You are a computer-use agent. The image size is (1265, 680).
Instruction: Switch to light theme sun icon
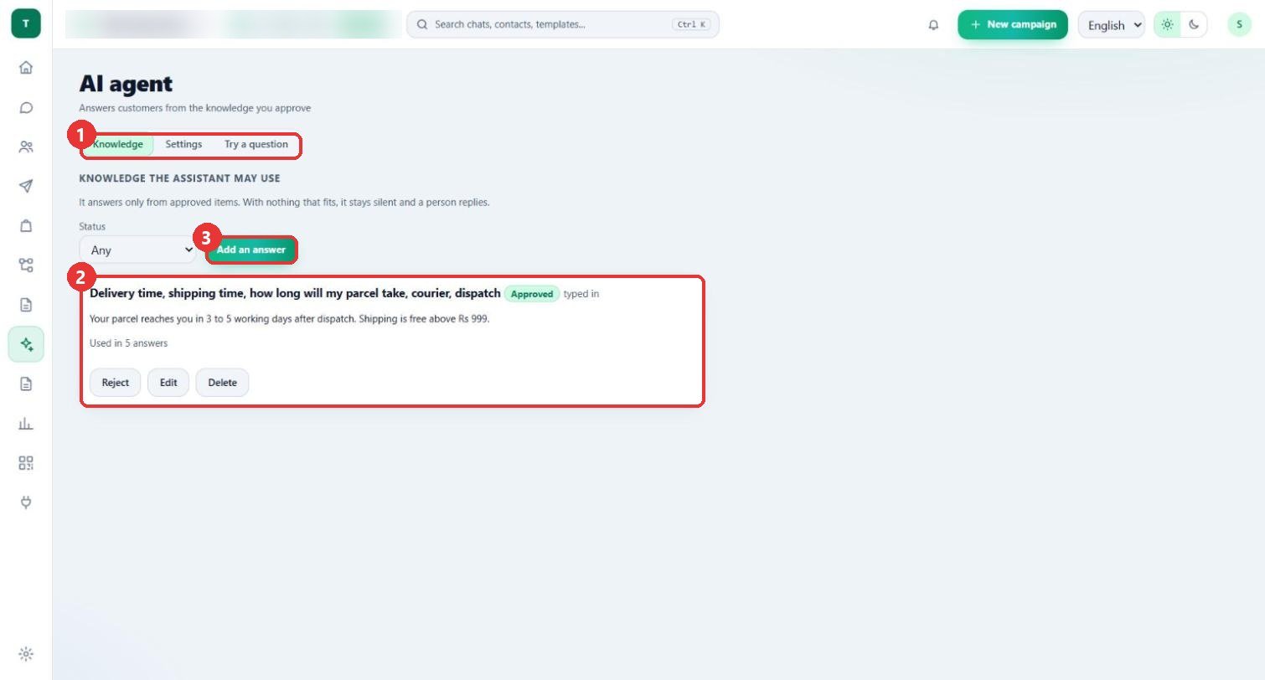click(1167, 24)
